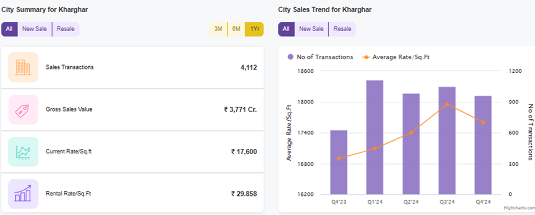Open the Highcharts.com credit link
The height and width of the screenshot is (215, 535).
pyautogui.click(x=519, y=207)
